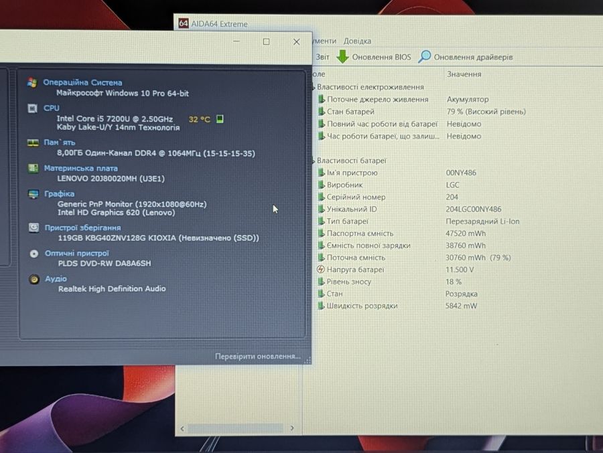This screenshot has width=603, height=453.
Task: Select the 00NY486 device name value
Action: [x=461, y=173]
